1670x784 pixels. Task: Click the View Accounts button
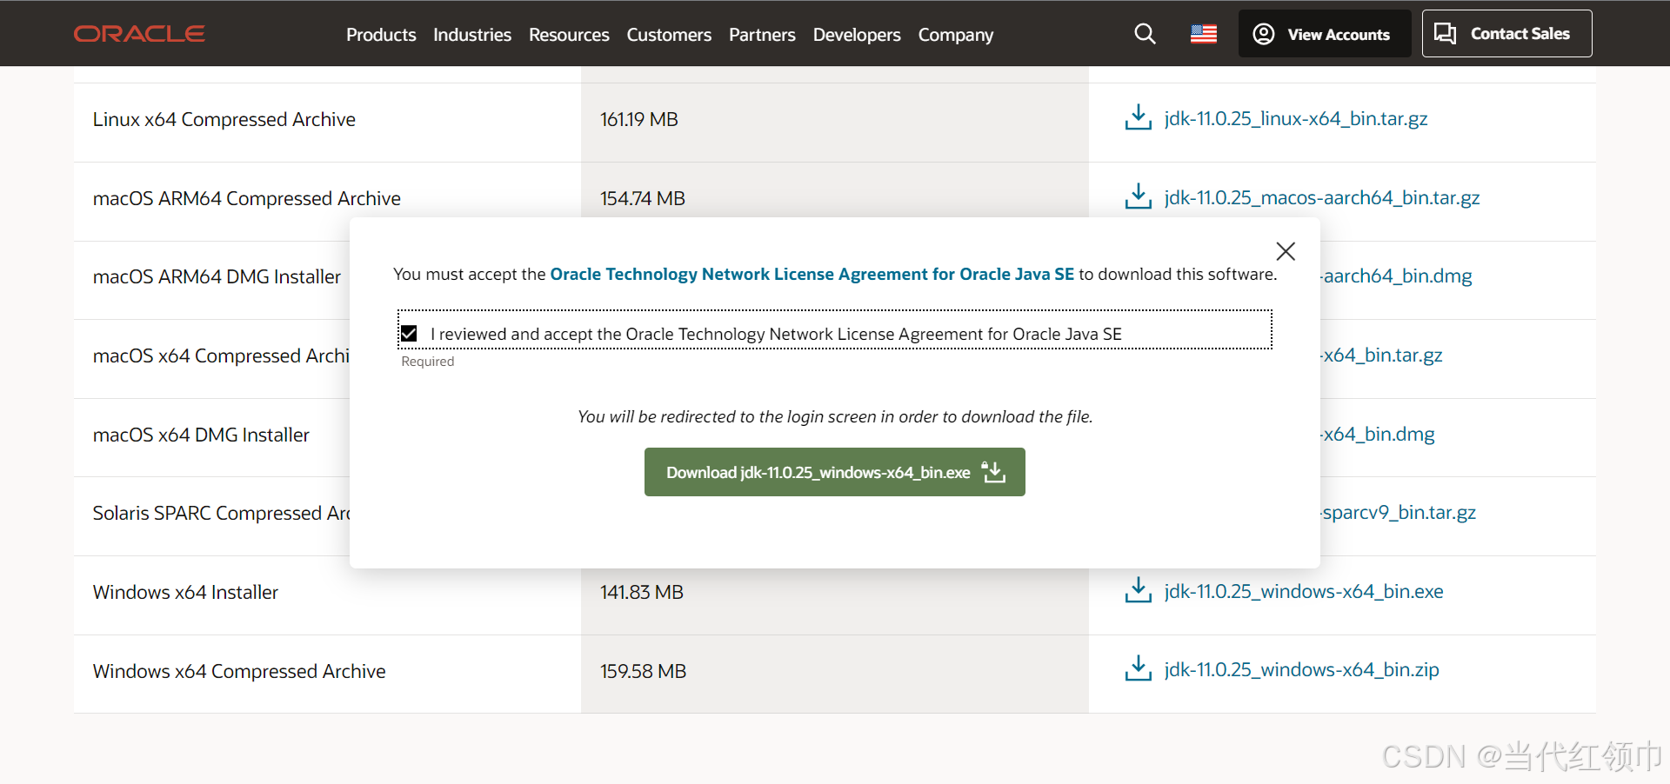(x=1325, y=34)
